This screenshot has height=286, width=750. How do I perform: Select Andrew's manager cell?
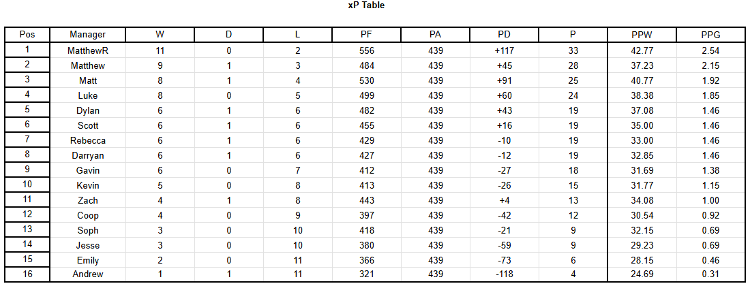coord(87,274)
